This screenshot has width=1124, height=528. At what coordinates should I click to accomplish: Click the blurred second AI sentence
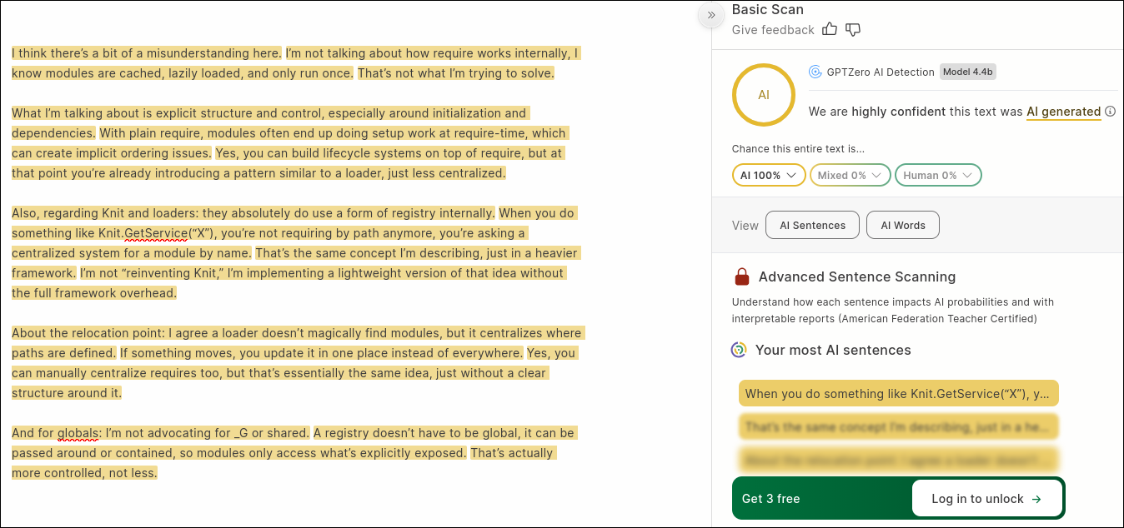(x=899, y=427)
